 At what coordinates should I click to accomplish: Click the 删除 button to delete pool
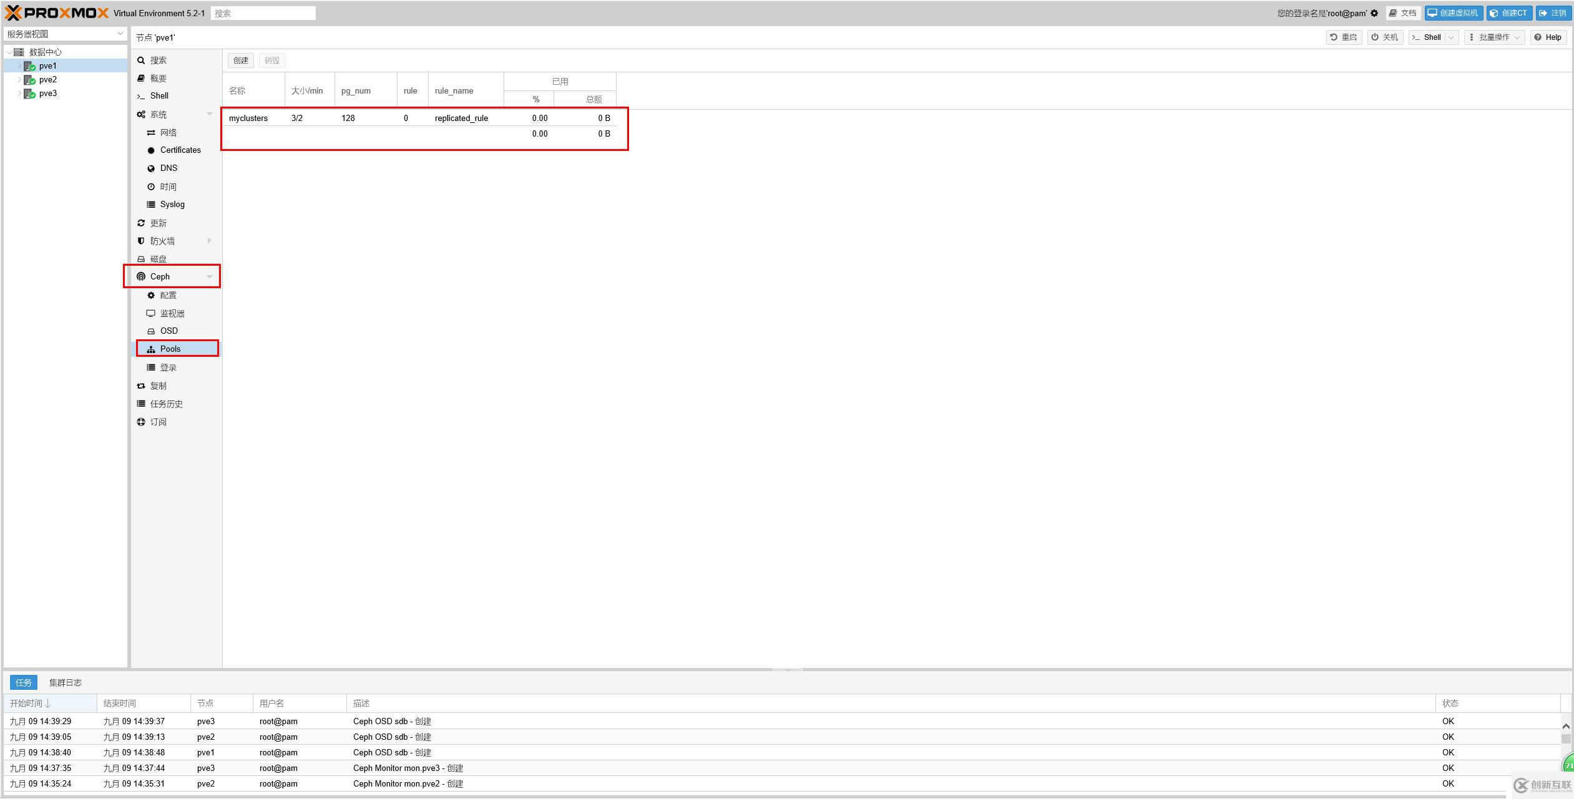pos(269,60)
